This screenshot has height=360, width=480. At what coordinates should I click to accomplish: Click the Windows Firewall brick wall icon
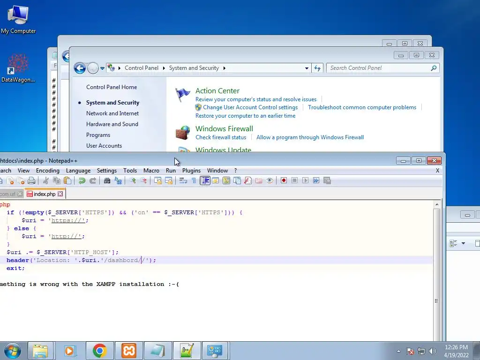(x=183, y=133)
